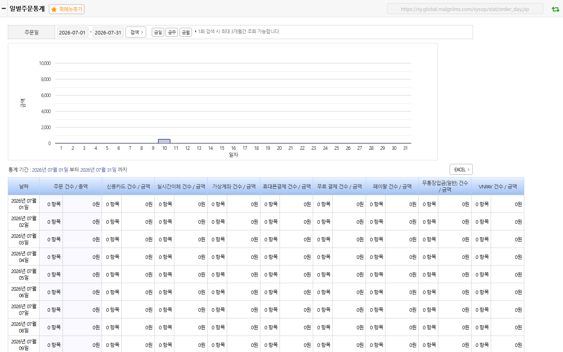Viewport: 563px width, 352px height.
Task: Click the chart bar at day 10
Action: tap(164, 141)
